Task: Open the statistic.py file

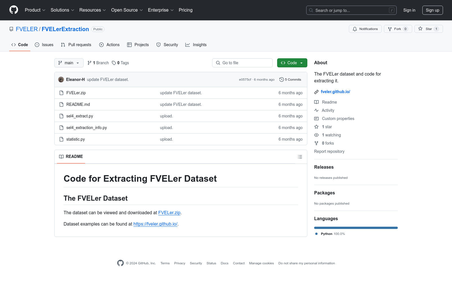Action: tap(75, 139)
